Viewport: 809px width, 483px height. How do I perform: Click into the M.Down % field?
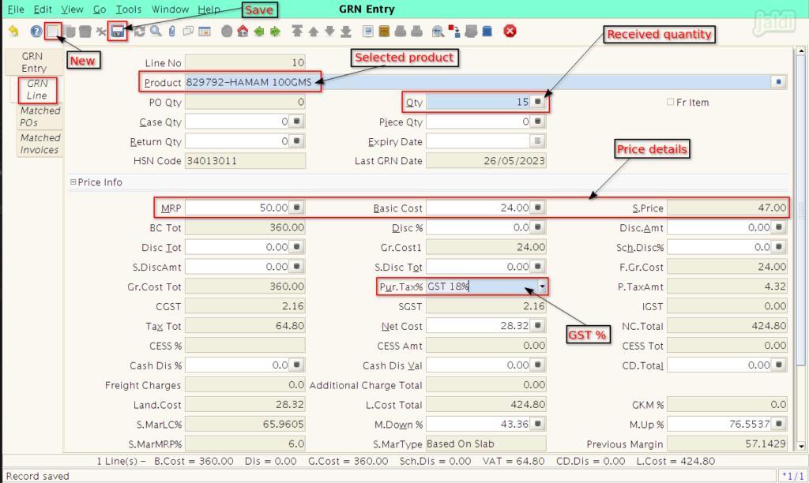point(478,425)
